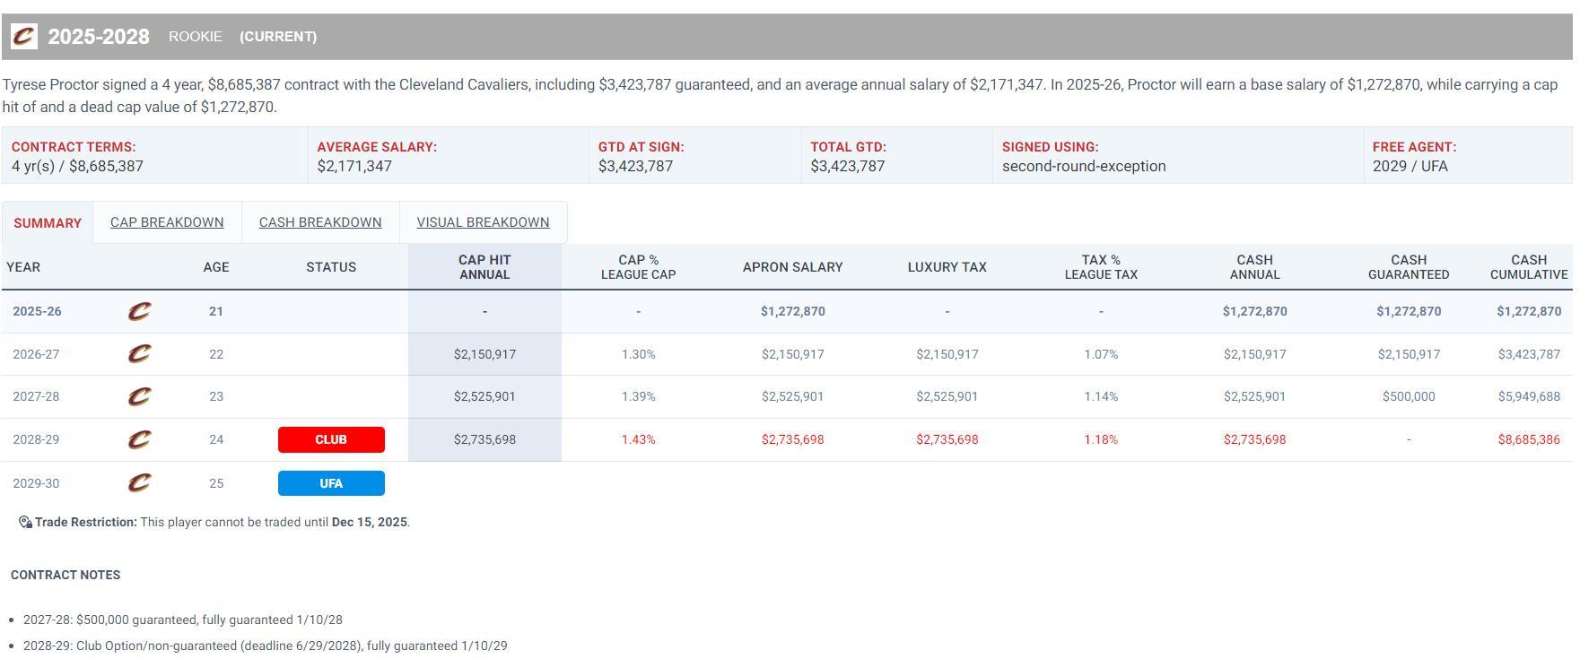Open the Cap Breakdown tab
Viewport: 1580px width, 659px height.
tap(167, 222)
